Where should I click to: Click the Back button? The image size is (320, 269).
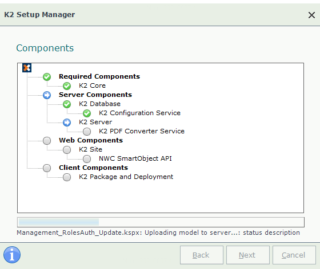(x=201, y=255)
